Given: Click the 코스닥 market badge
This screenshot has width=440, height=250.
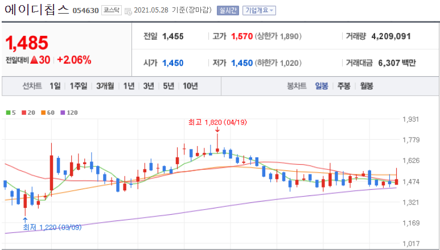Looking at the screenshot, I should pos(112,10).
